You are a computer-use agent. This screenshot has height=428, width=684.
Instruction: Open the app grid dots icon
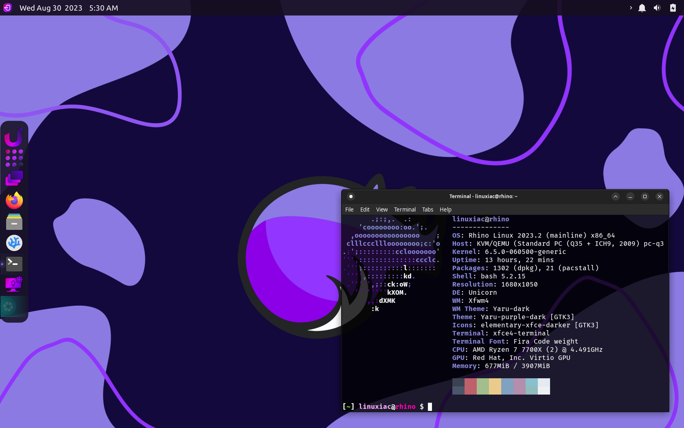(x=14, y=158)
